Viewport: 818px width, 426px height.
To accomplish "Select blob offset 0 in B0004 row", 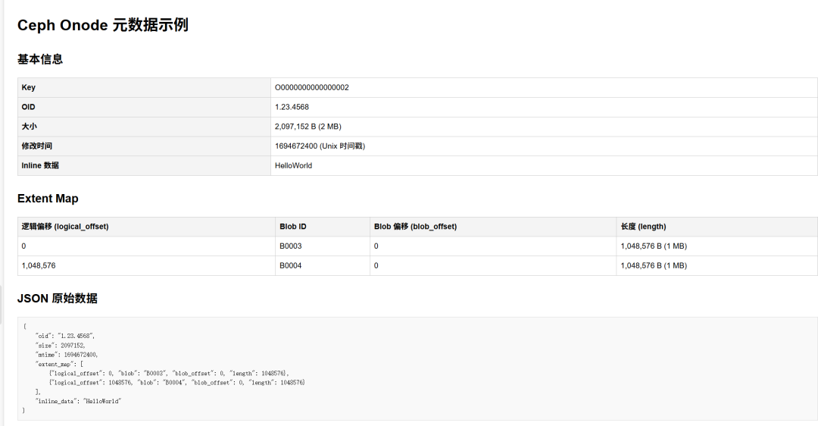I will click(x=493, y=266).
